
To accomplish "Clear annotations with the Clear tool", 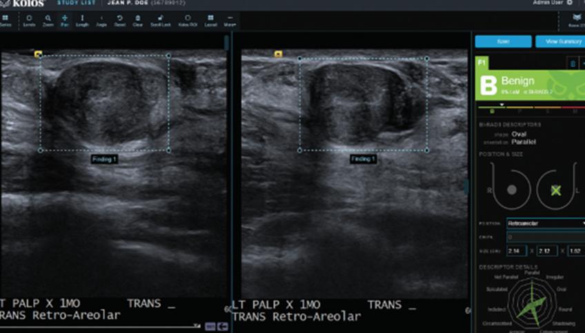I will (x=137, y=20).
